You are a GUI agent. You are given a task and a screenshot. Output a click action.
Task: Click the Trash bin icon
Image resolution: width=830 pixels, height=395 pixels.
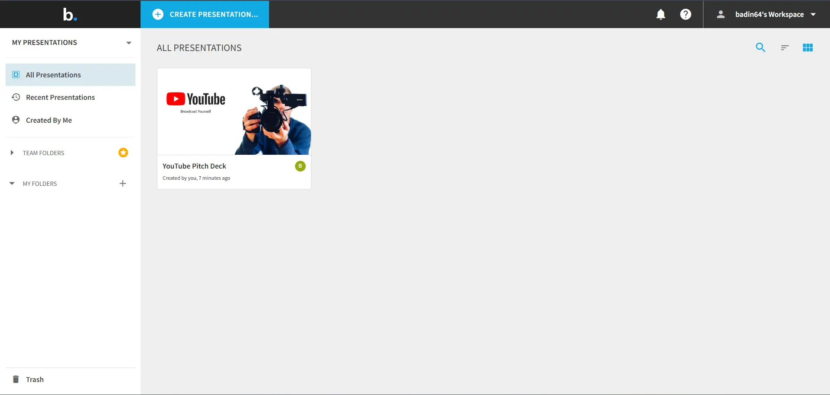click(16, 379)
